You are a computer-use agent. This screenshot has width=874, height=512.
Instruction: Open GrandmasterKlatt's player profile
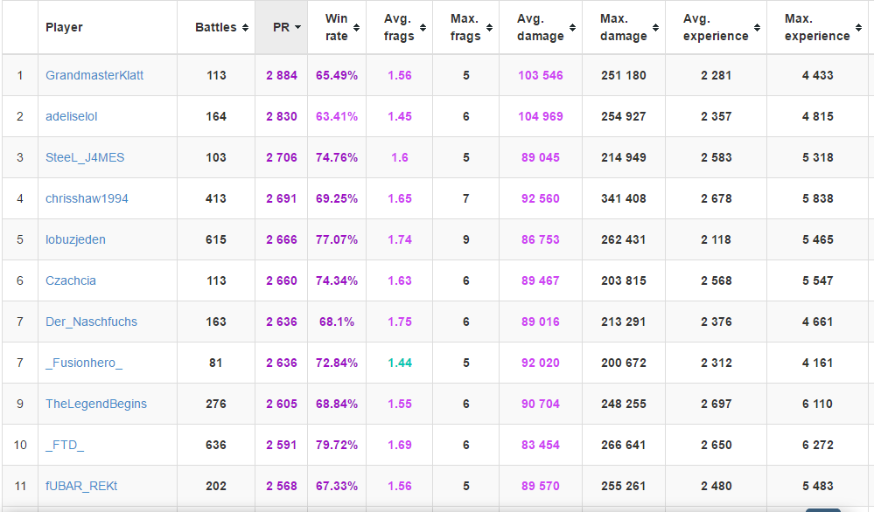(94, 75)
